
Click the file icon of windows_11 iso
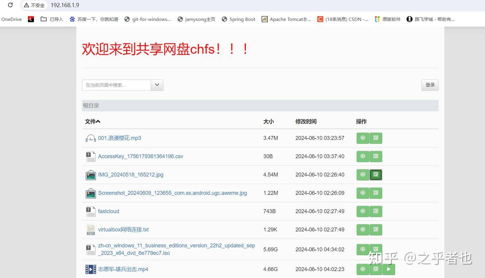click(90, 249)
